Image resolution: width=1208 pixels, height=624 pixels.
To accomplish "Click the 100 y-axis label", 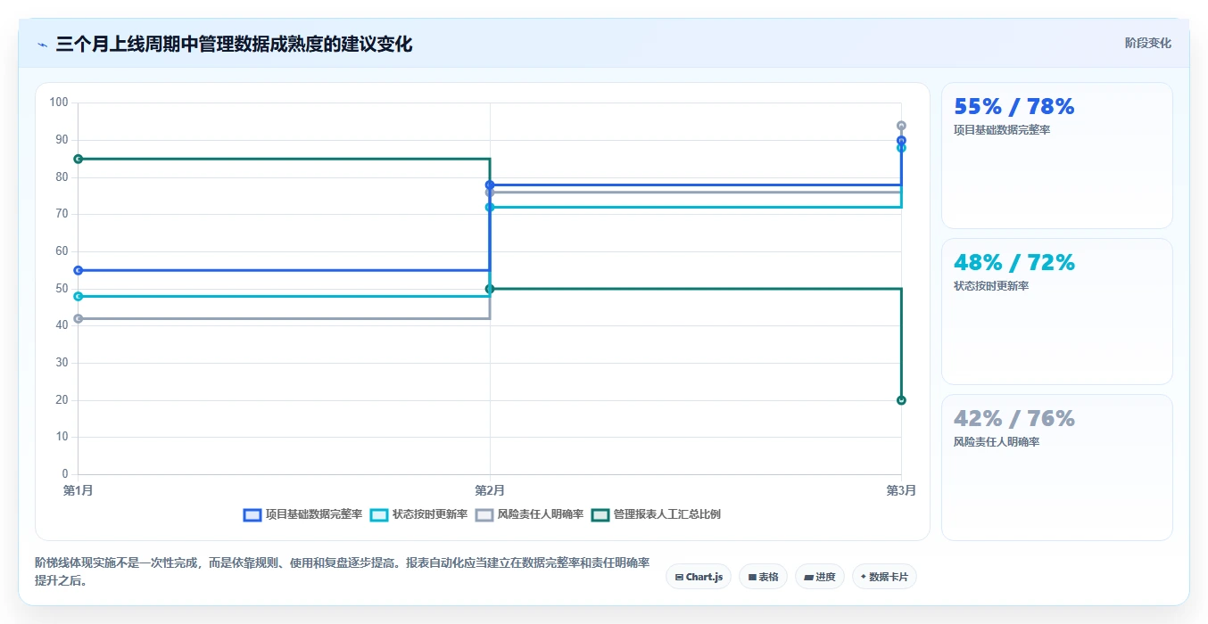I will point(59,103).
